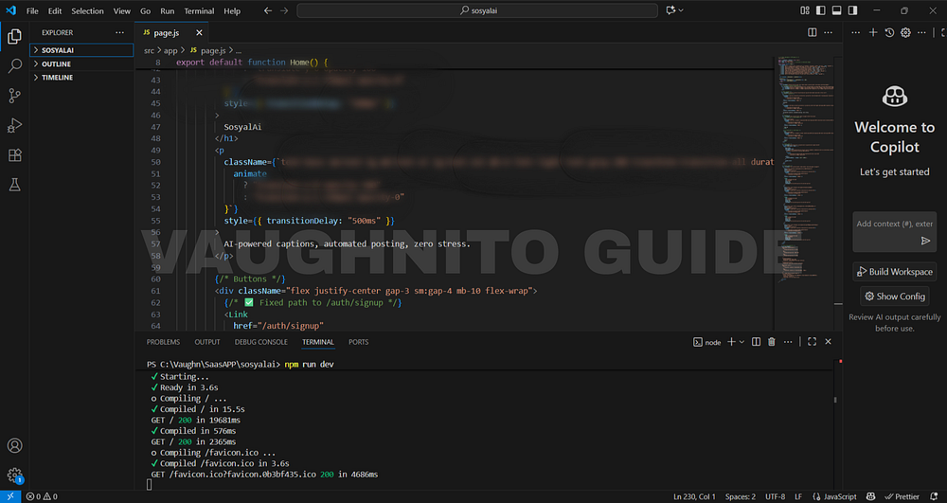Viewport: 947px width, 503px height.
Task: Open terminal panel More Actions ellipsis
Action: pyautogui.click(x=788, y=342)
